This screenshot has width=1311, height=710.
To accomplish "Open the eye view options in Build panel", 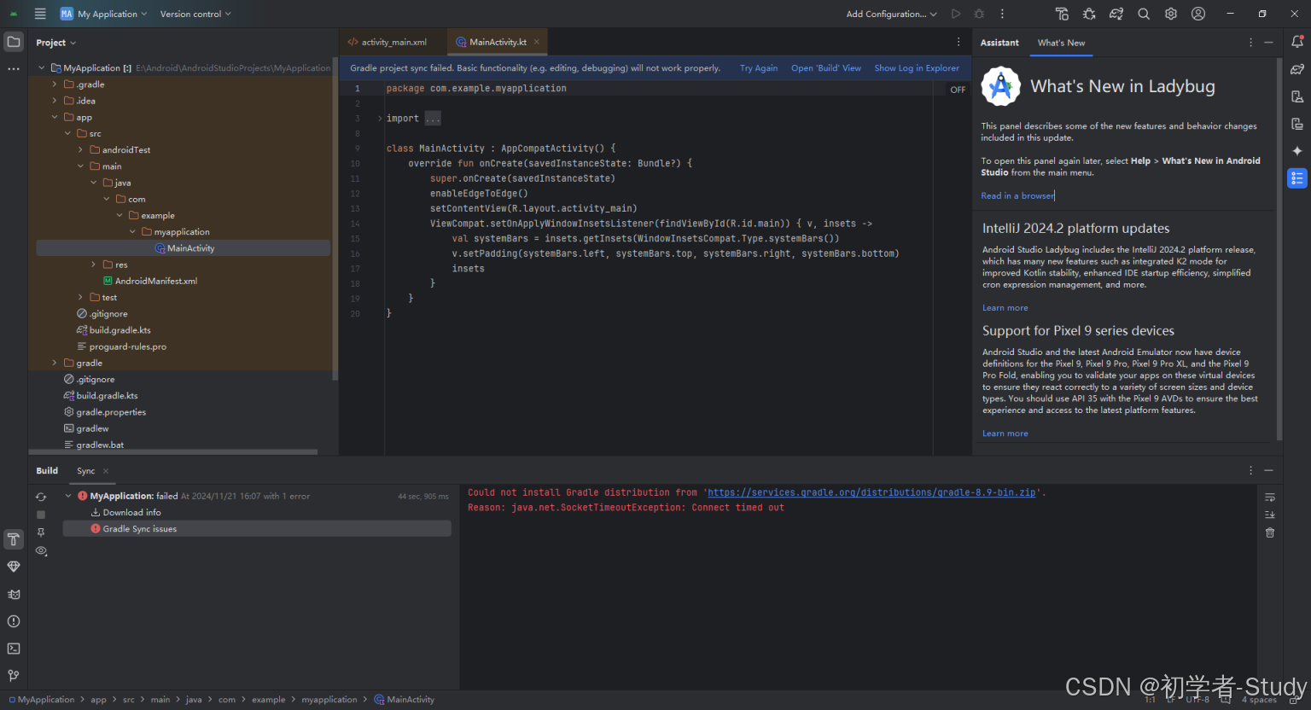I will 41,551.
